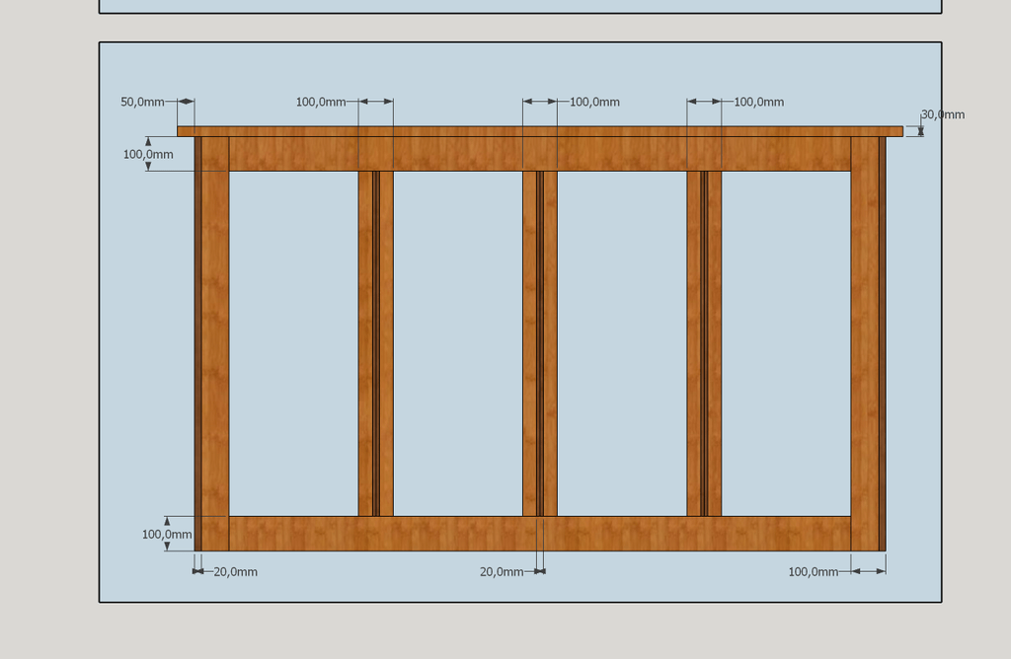Click the 100,0mm label above the rightmost inner post
Viewport: 1011px width, 659px height.
coord(759,102)
